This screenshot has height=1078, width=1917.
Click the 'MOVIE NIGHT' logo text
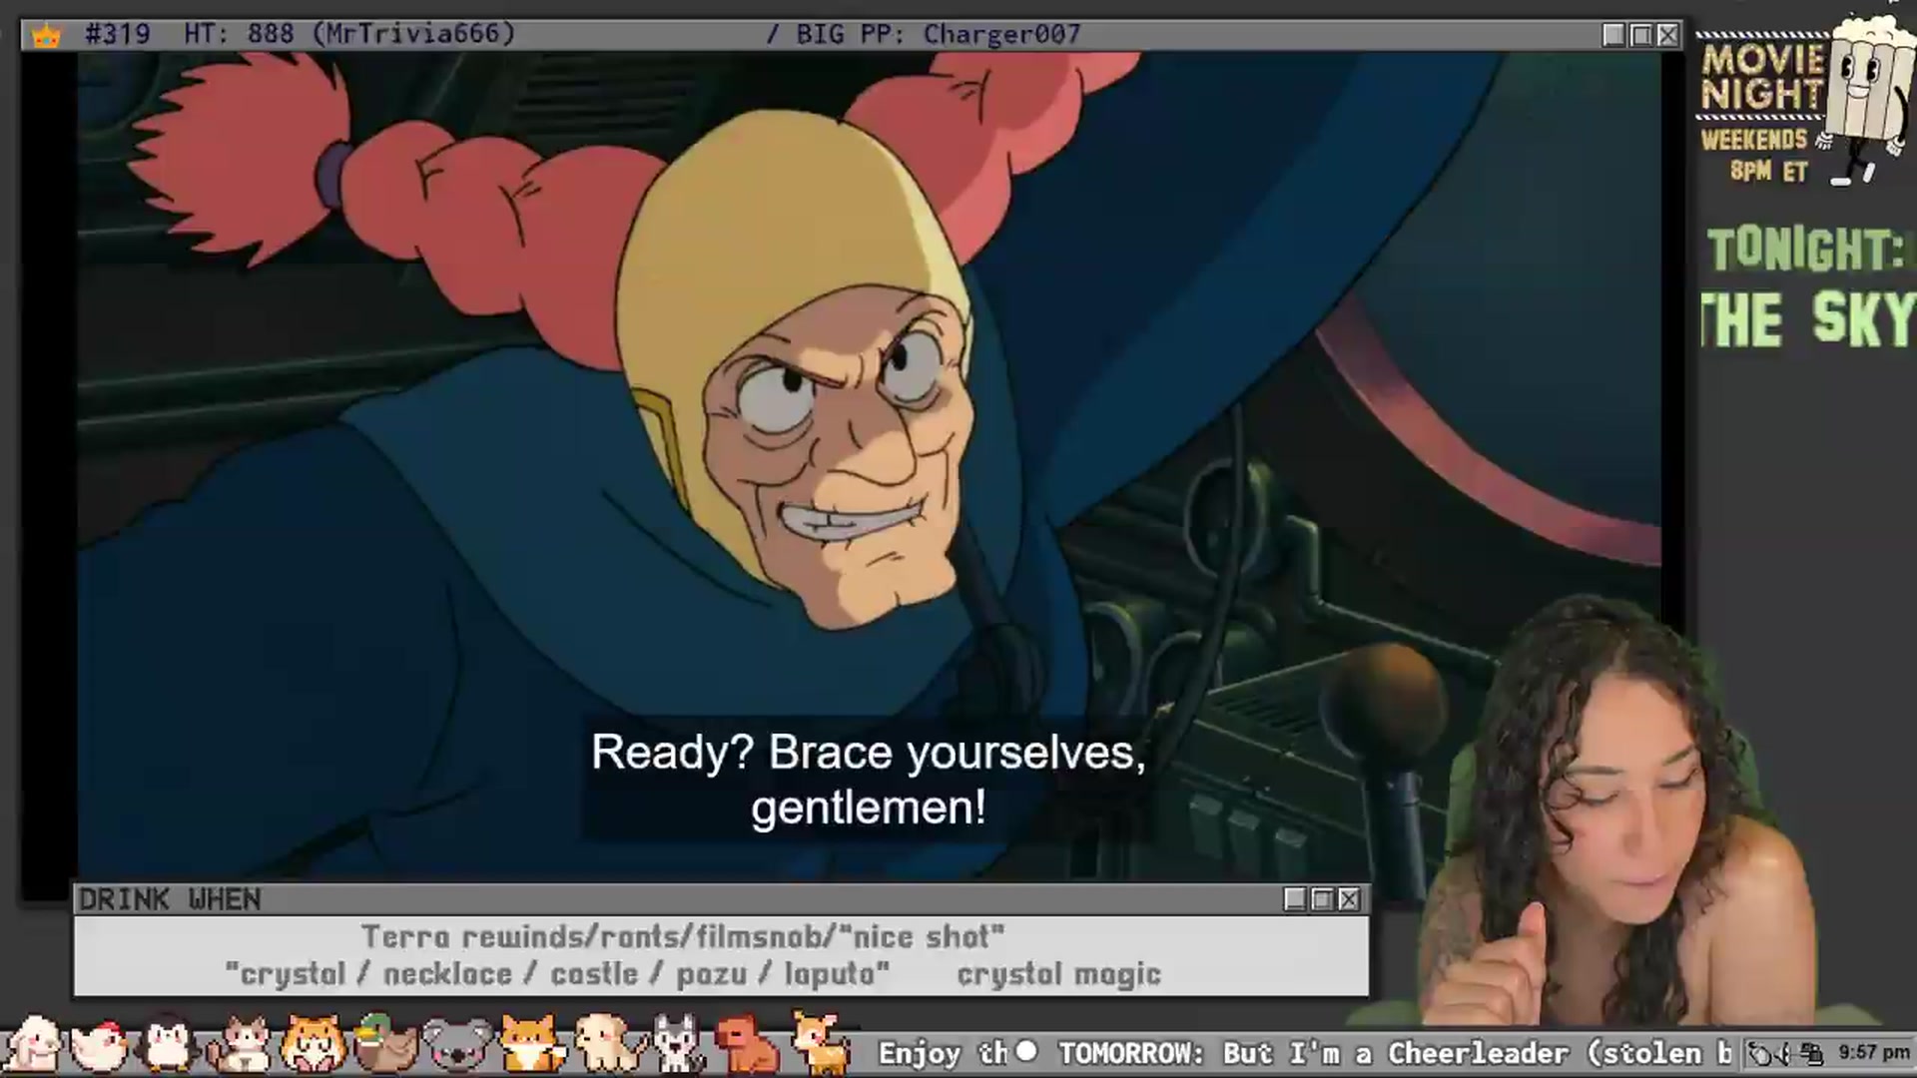1762,77
